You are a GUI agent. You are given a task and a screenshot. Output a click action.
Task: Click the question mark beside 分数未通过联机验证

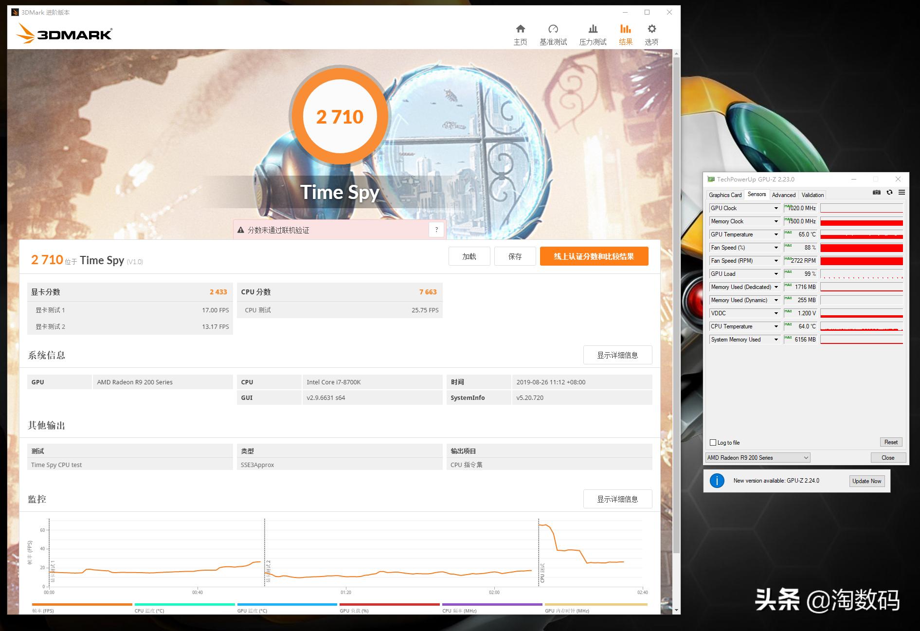(436, 230)
